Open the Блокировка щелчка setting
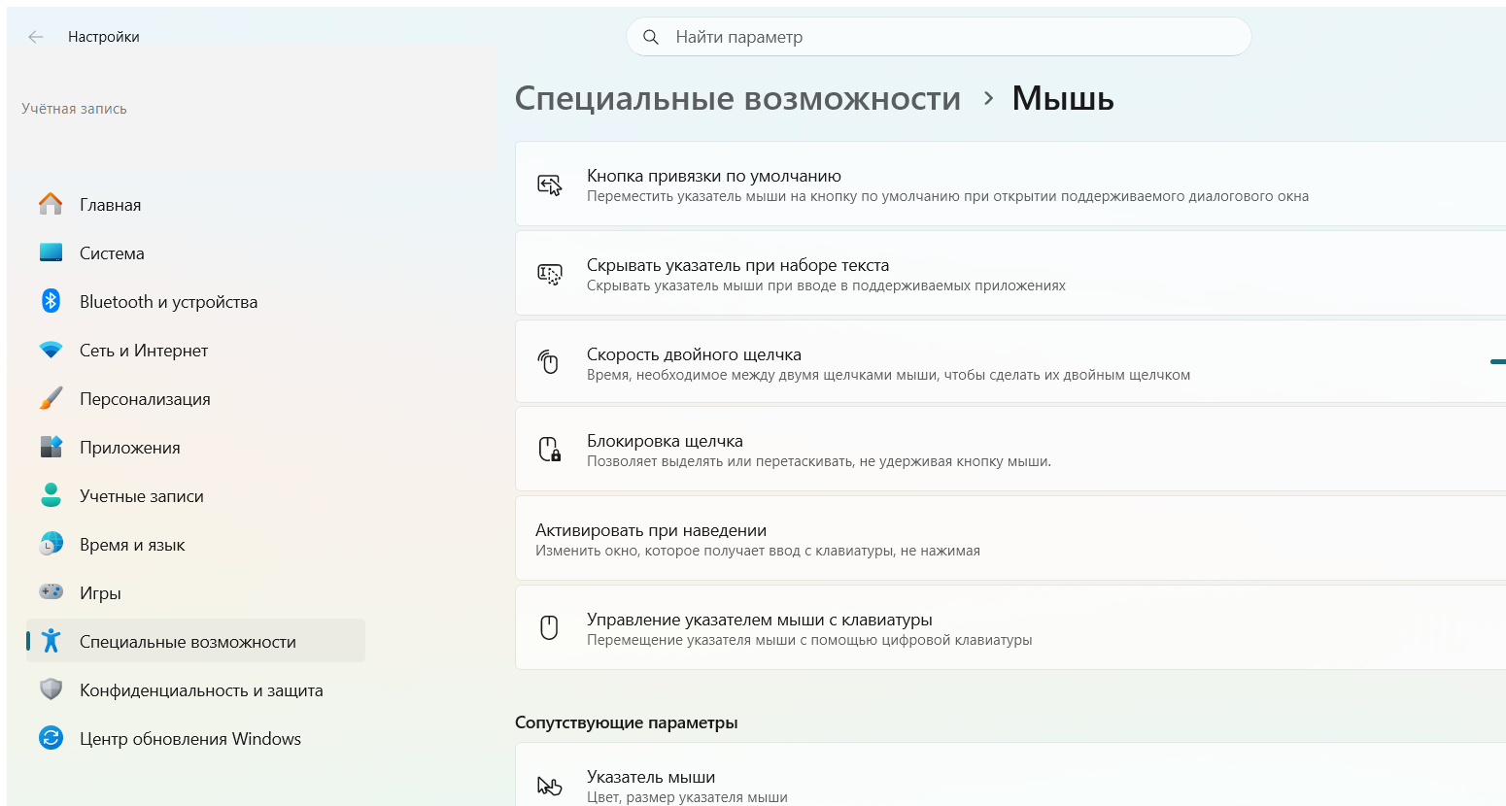1506x806 pixels. coord(1010,449)
